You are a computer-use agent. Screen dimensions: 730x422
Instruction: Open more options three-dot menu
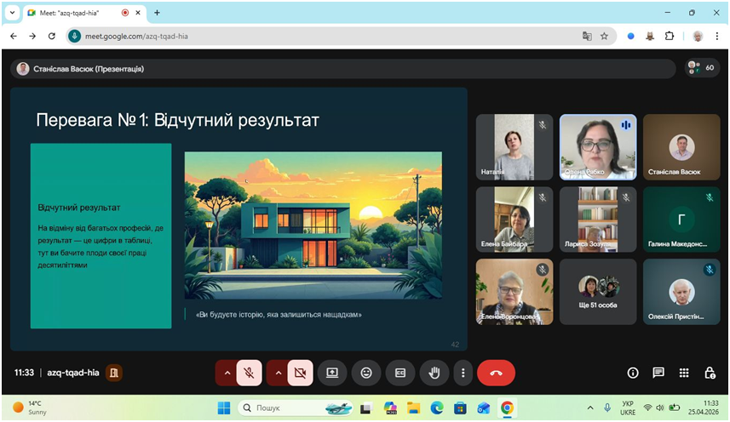pyautogui.click(x=463, y=373)
